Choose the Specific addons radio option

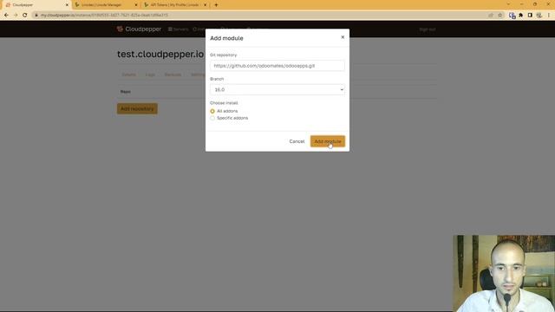coord(212,118)
